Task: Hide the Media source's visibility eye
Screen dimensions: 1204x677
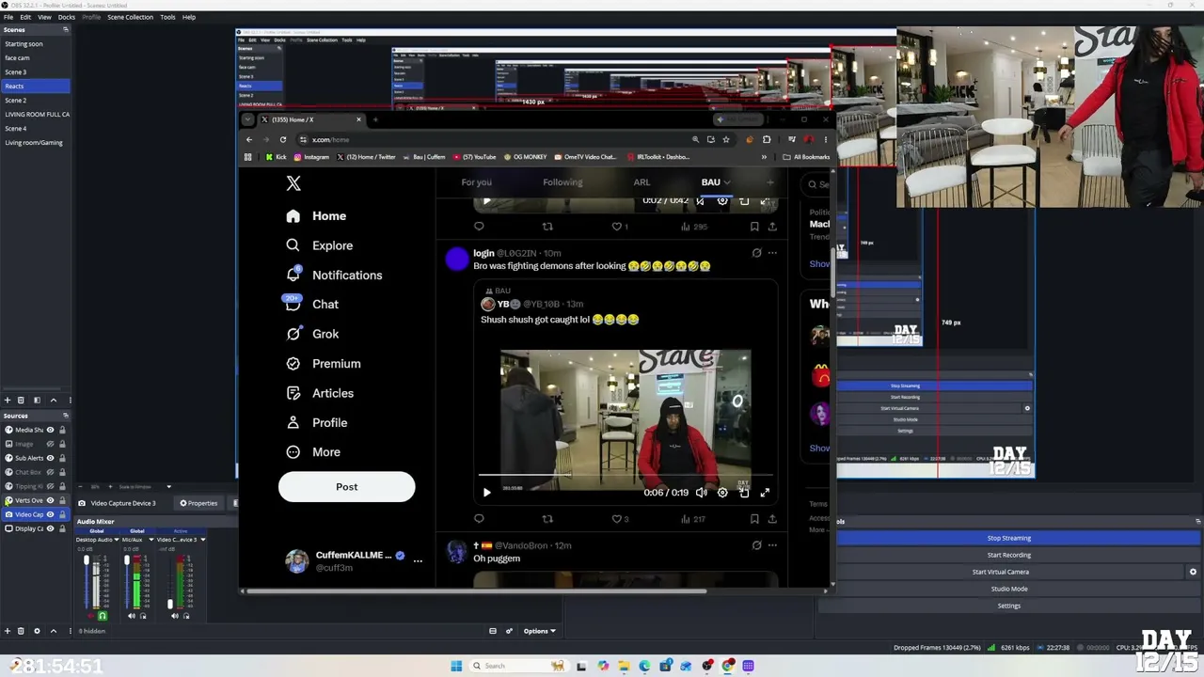Action: pos(51,430)
